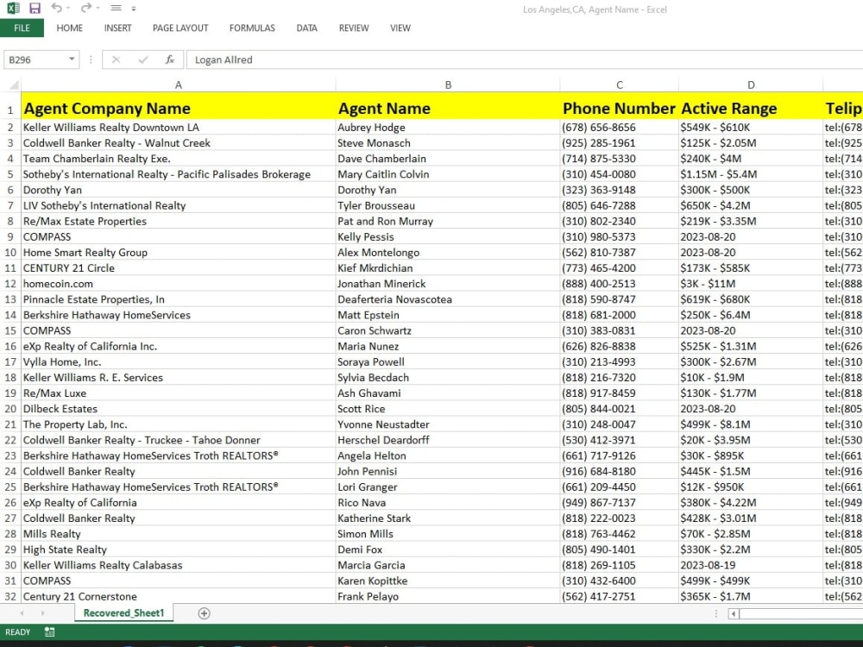Click the Enter checkmark icon in formula bar

[143, 60]
